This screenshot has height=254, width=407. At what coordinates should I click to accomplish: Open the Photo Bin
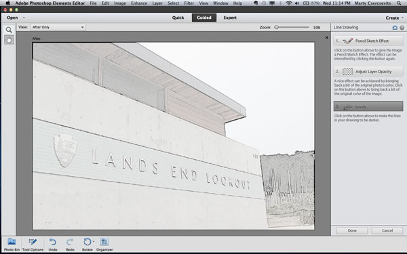click(12, 242)
